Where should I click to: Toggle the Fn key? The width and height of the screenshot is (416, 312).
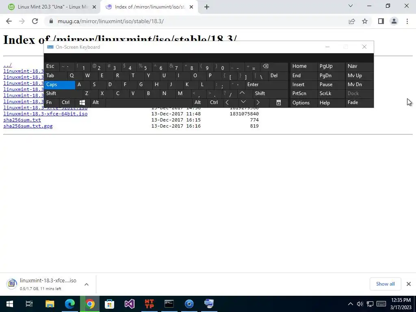[x=52, y=102]
